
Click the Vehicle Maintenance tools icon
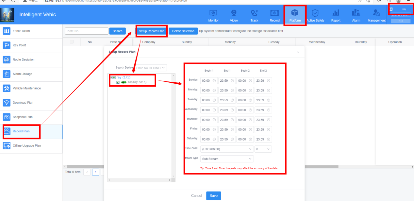pyautogui.click(x=7, y=88)
